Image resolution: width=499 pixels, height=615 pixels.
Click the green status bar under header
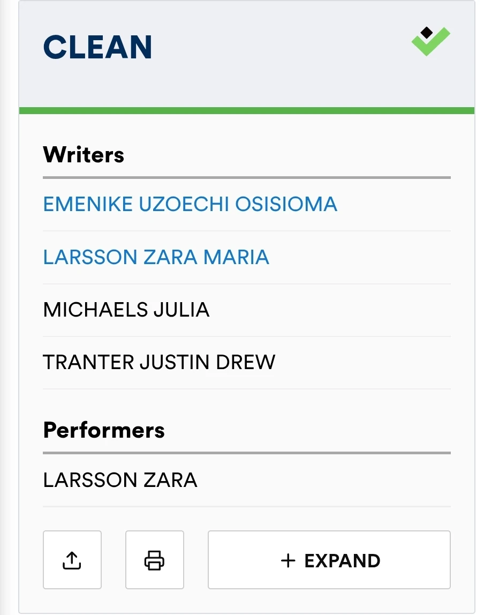[246, 110]
